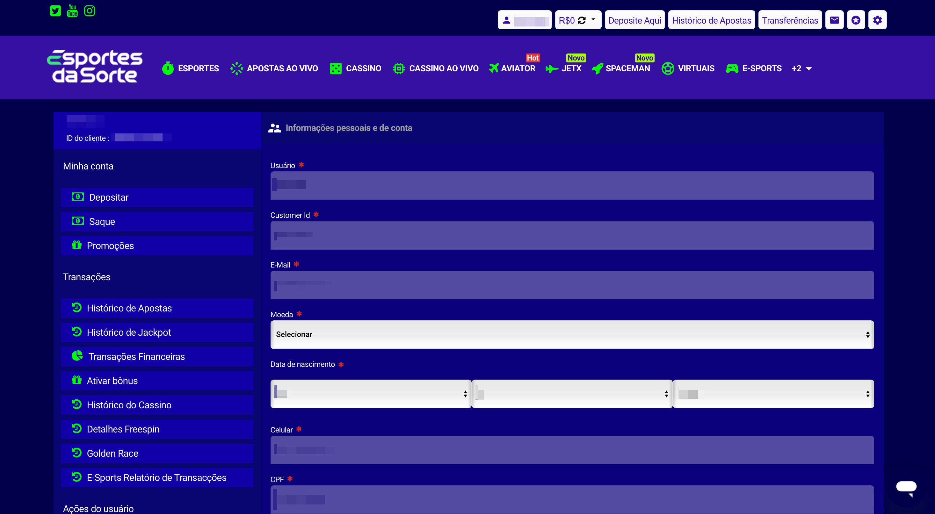Click the user profile icon button
This screenshot has width=935, height=514.
click(525, 20)
